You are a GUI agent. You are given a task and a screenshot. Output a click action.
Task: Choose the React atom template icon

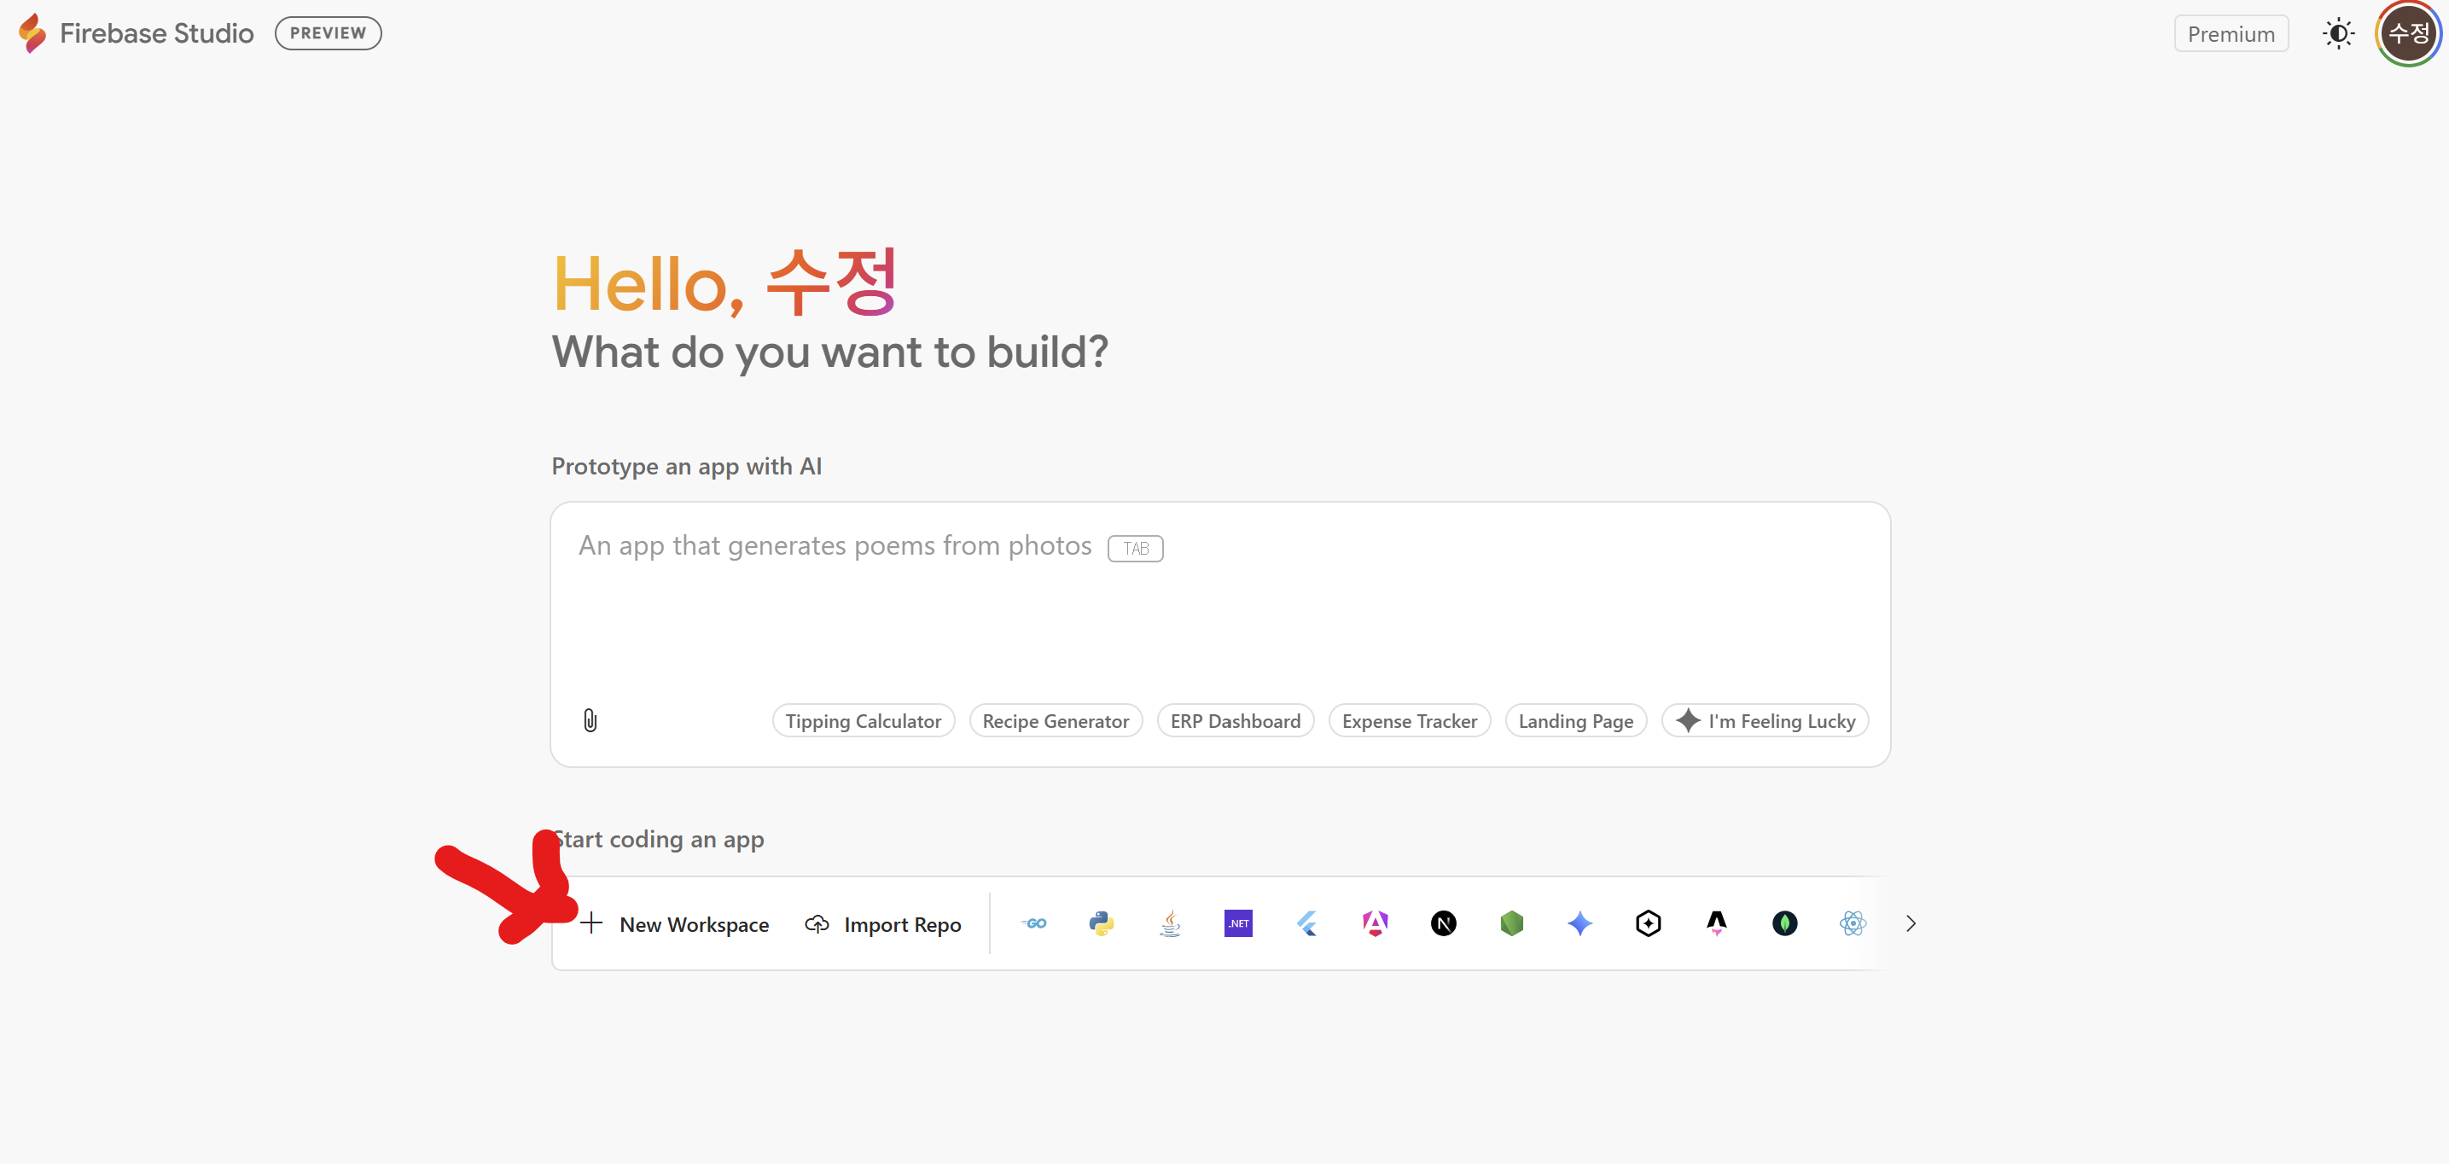[x=1853, y=923]
